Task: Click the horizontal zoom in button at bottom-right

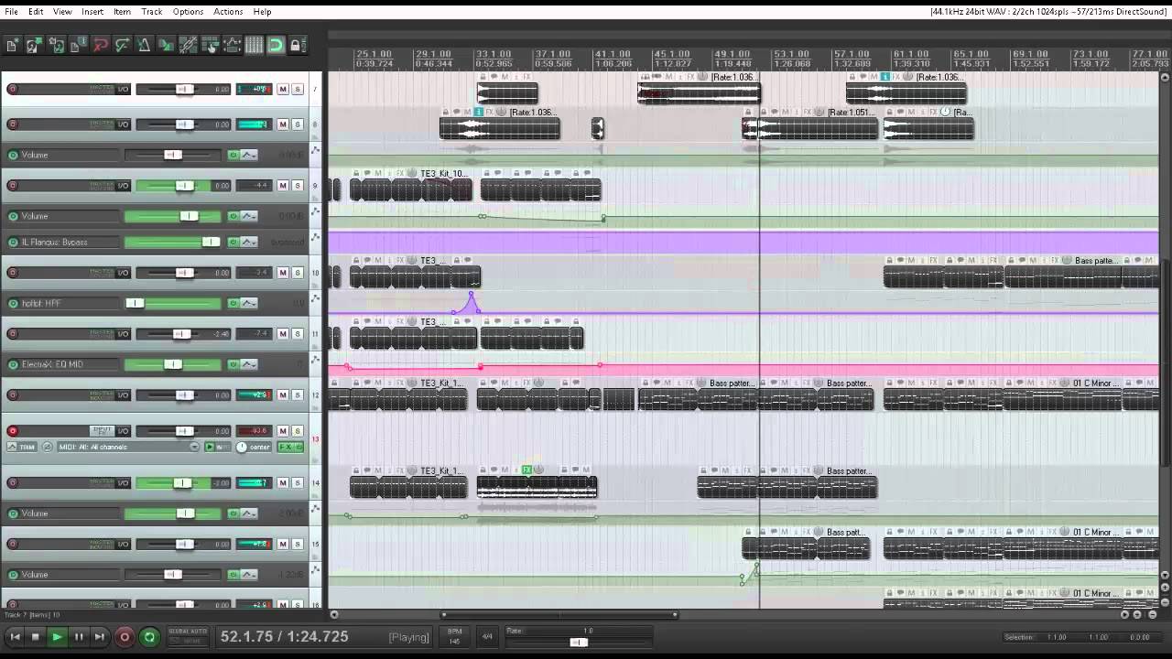Action: tap(1137, 615)
